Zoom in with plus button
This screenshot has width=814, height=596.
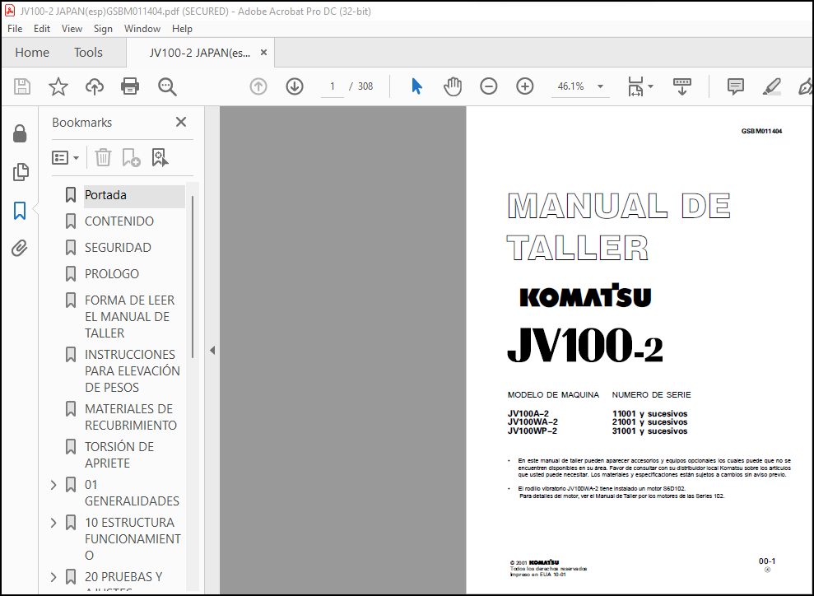pyautogui.click(x=525, y=86)
